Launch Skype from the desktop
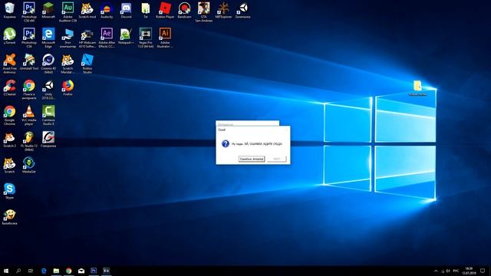This screenshot has height=276, width=491. (x=9, y=191)
